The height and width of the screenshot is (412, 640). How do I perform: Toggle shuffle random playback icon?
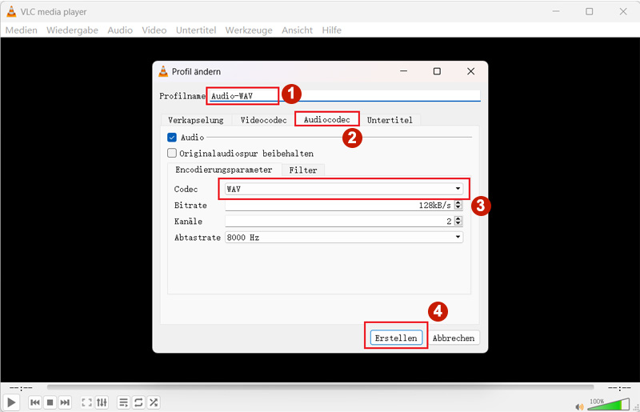tap(154, 402)
